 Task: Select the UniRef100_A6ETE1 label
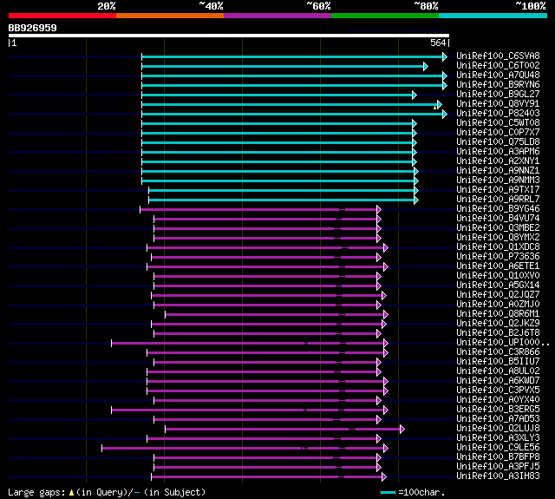pos(498,266)
